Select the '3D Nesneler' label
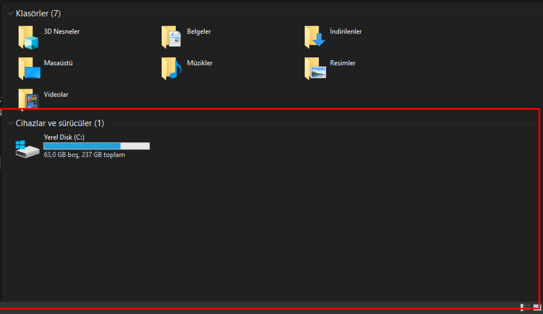This screenshot has height=314, width=543. click(x=62, y=31)
